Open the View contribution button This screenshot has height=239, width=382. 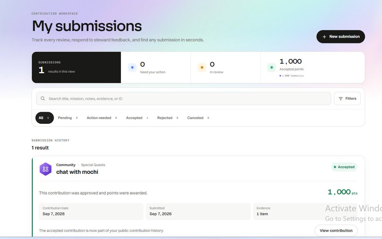(336, 231)
